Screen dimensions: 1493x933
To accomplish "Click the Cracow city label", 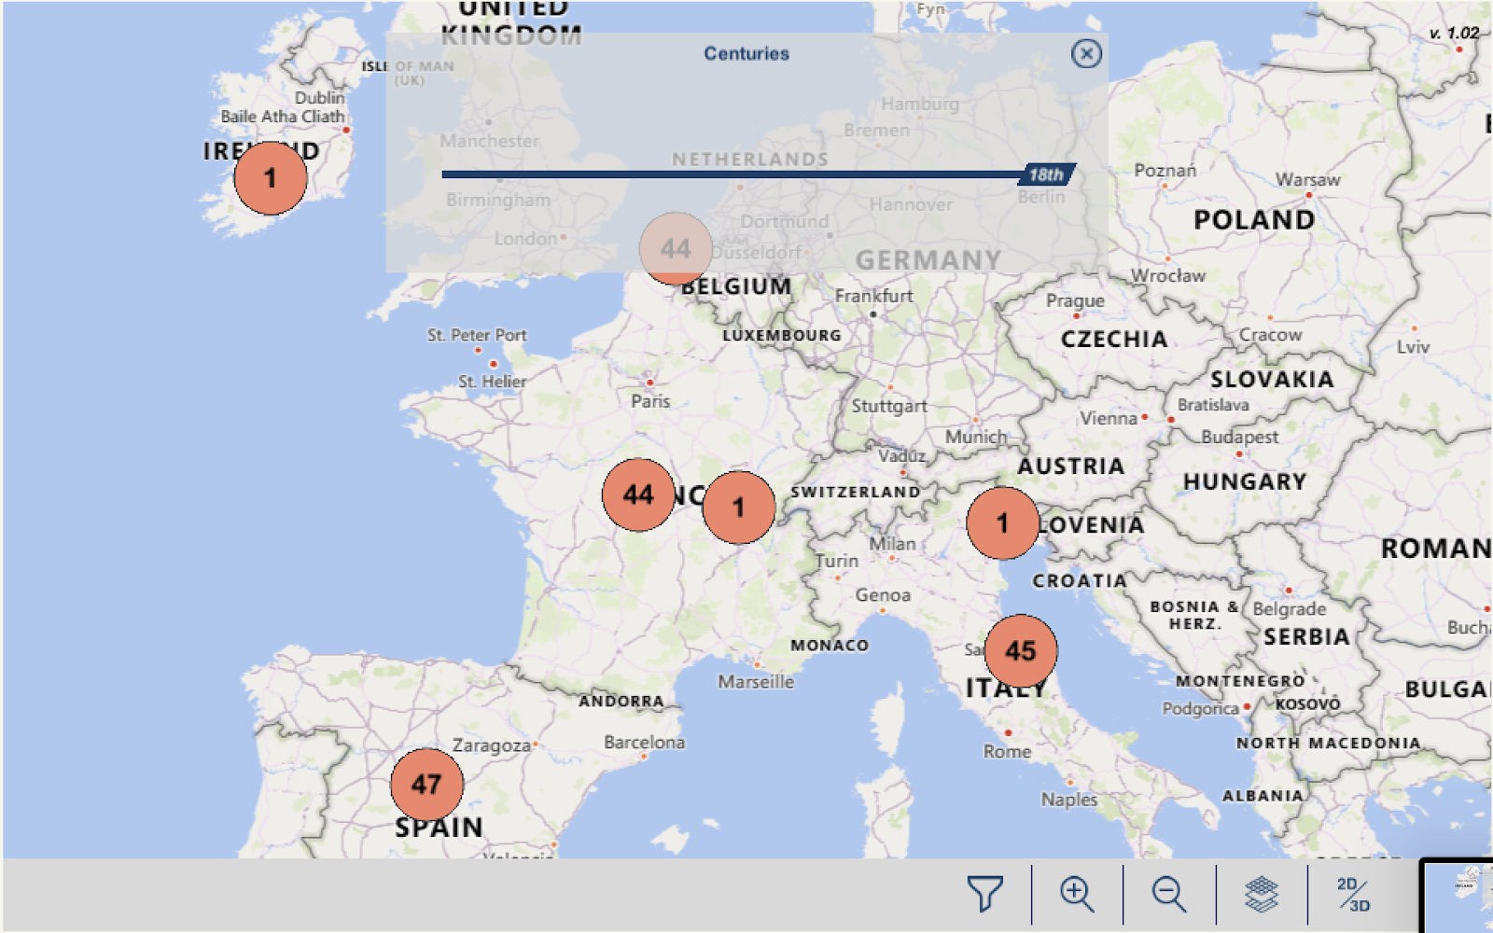I will pos(1270,335).
